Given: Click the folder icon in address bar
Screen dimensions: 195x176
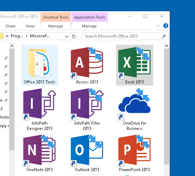Looking at the screenshot, I should click(1, 36).
